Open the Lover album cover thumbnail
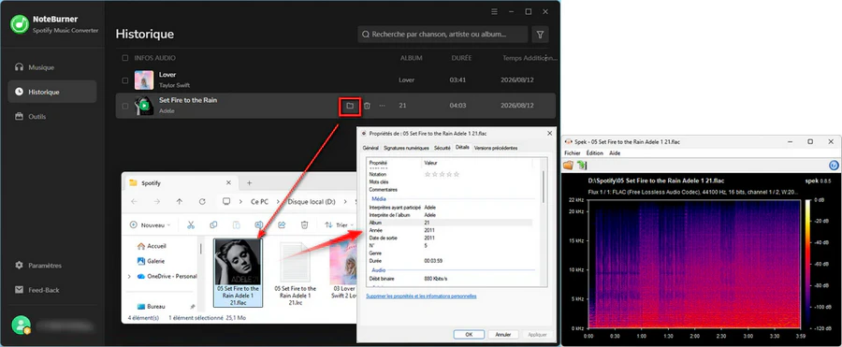This screenshot has width=842, height=347. 143,80
